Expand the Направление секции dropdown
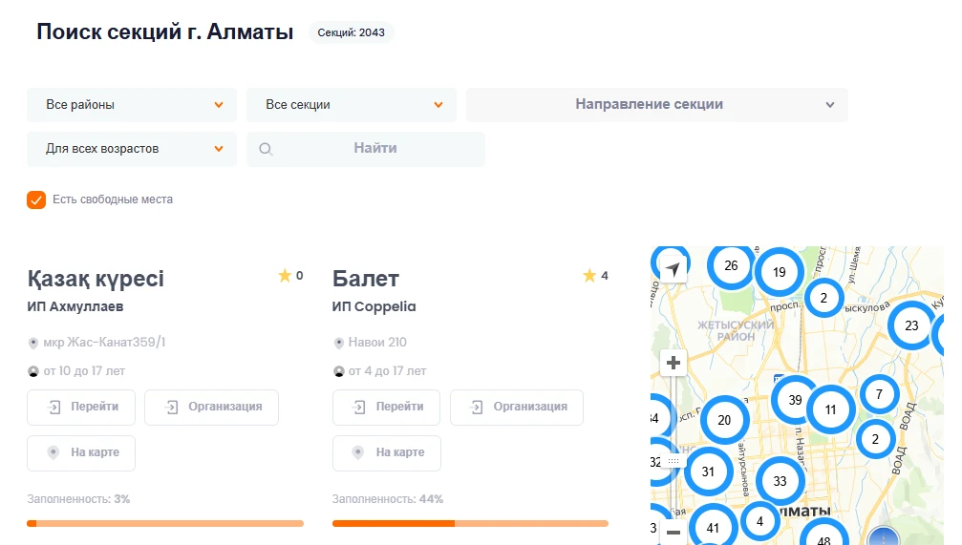The image size is (962, 545). 657,105
